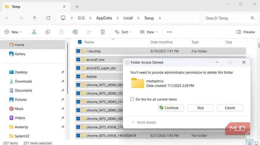Screen dimensions: 260x145
Task: Navigate to G G breadcrumb
Action: point(81,18)
